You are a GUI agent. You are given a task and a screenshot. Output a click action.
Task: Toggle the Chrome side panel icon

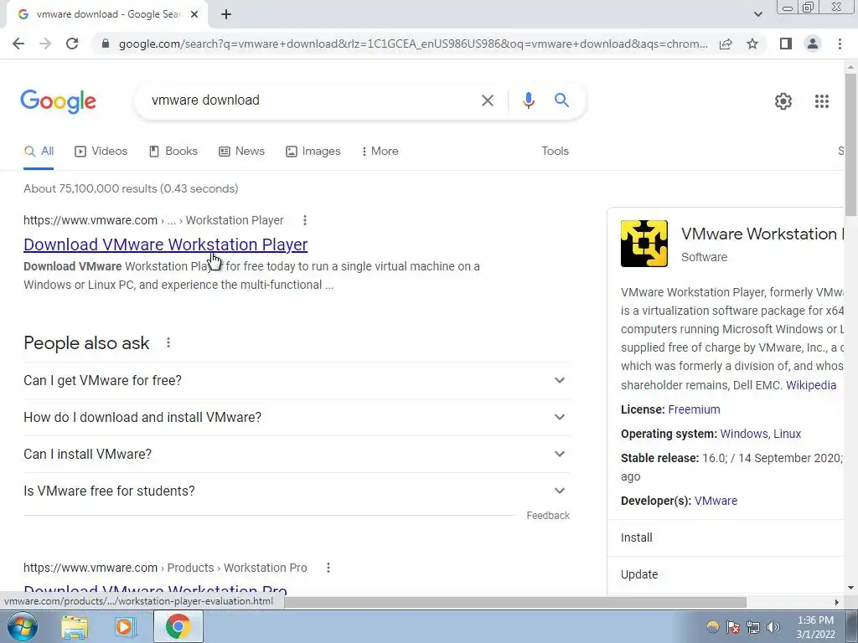tap(786, 44)
